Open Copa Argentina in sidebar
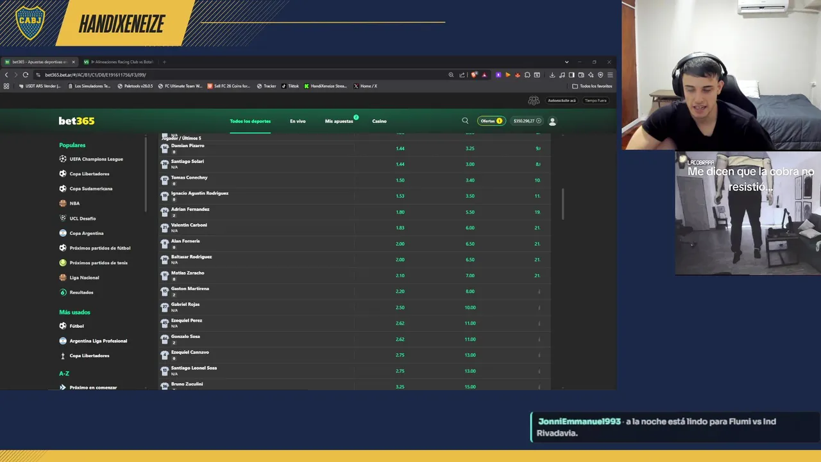 (x=87, y=233)
